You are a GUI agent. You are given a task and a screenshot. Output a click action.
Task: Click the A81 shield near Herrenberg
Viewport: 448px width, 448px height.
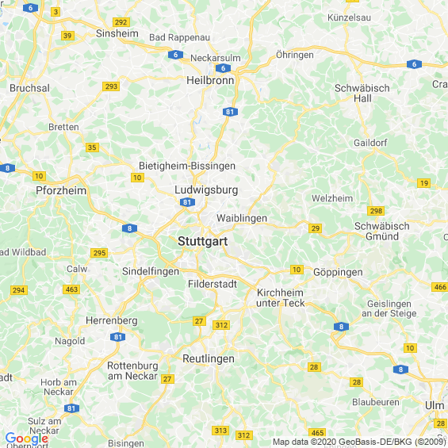coord(117,337)
